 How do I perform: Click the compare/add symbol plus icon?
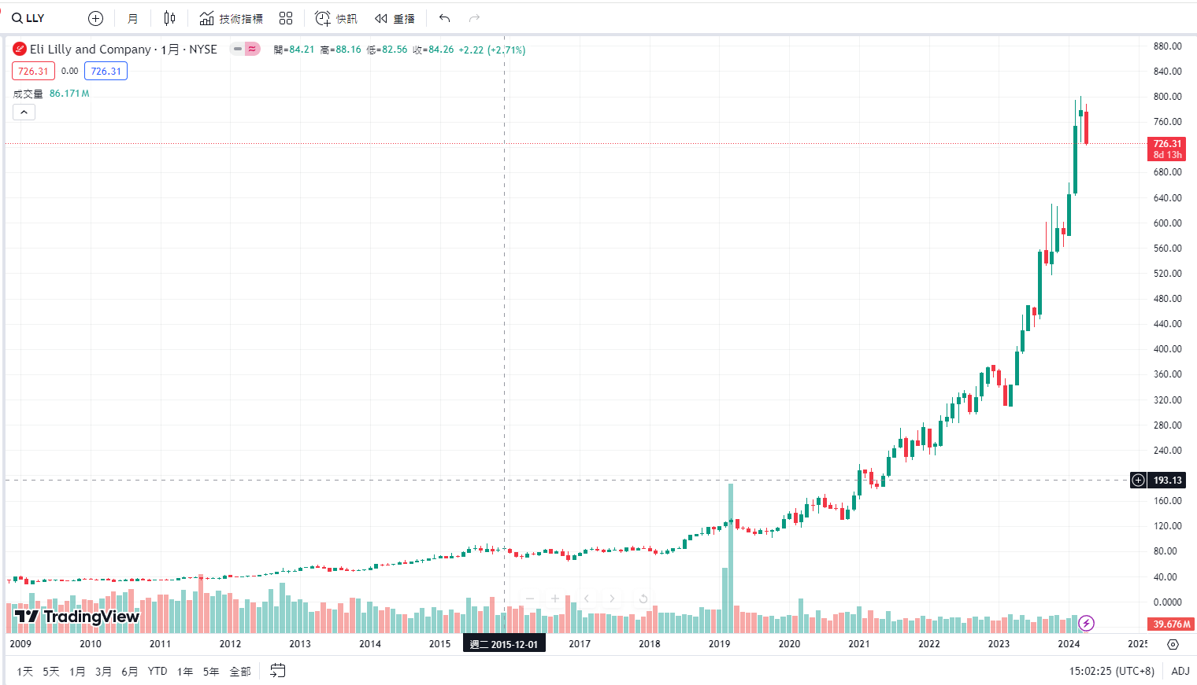tap(95, 18)
